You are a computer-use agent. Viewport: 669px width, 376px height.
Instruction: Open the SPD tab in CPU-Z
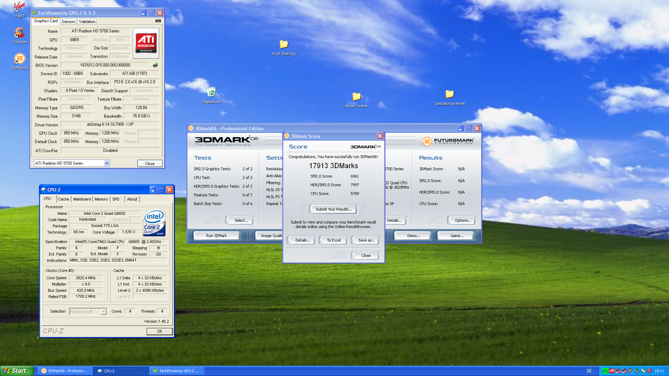click(116, 199)
